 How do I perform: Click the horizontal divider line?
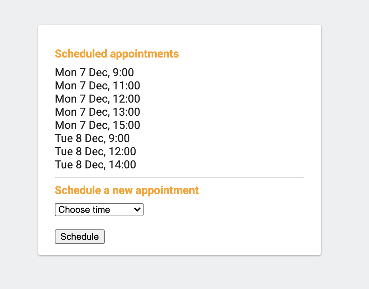(179, 177)
